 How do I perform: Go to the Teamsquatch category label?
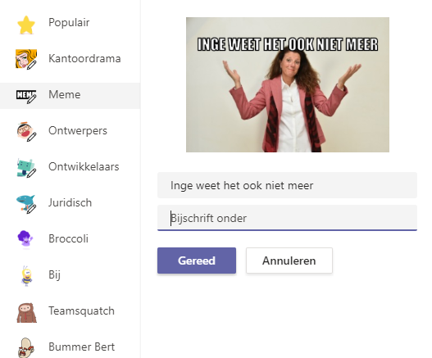pos(81,311)
